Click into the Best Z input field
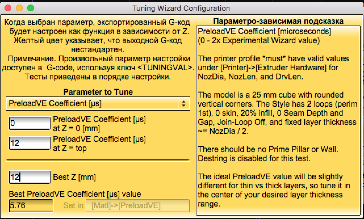The image size is (364, 219). click(x=30, y=177)
